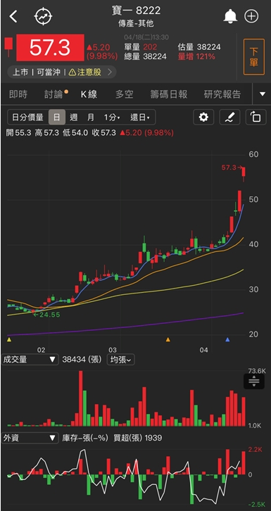Tap the 總量 38224 value
This screenshot has height=511, width=271.
[145, 57]
